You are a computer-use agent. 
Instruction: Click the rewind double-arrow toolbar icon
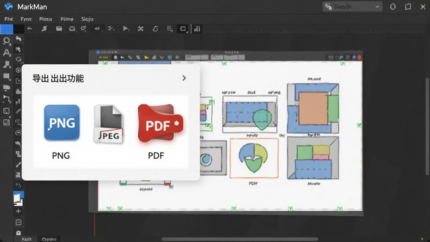coord(97,29)
